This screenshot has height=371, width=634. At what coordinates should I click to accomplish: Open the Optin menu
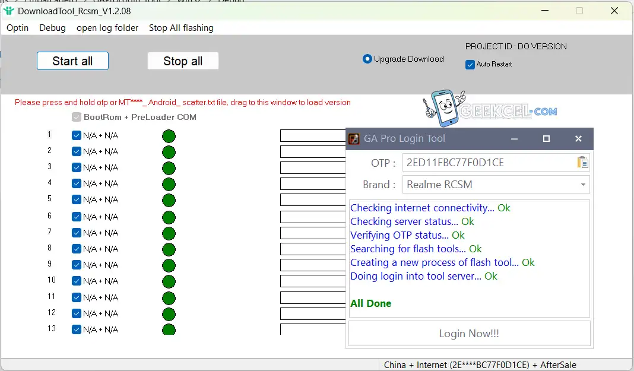pyautogui.click(x=17, y=27)
